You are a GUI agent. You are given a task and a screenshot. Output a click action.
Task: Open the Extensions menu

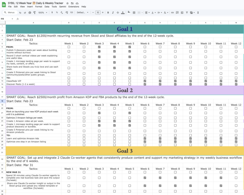[74, 7]
